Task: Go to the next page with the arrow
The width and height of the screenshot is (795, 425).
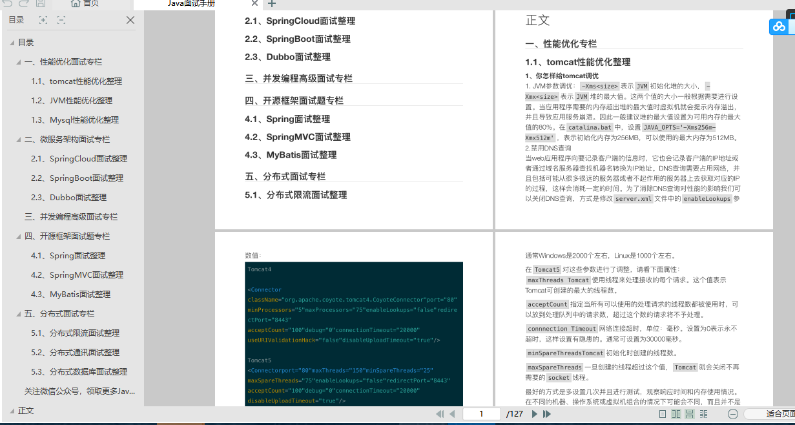Action: click(533, 413)
